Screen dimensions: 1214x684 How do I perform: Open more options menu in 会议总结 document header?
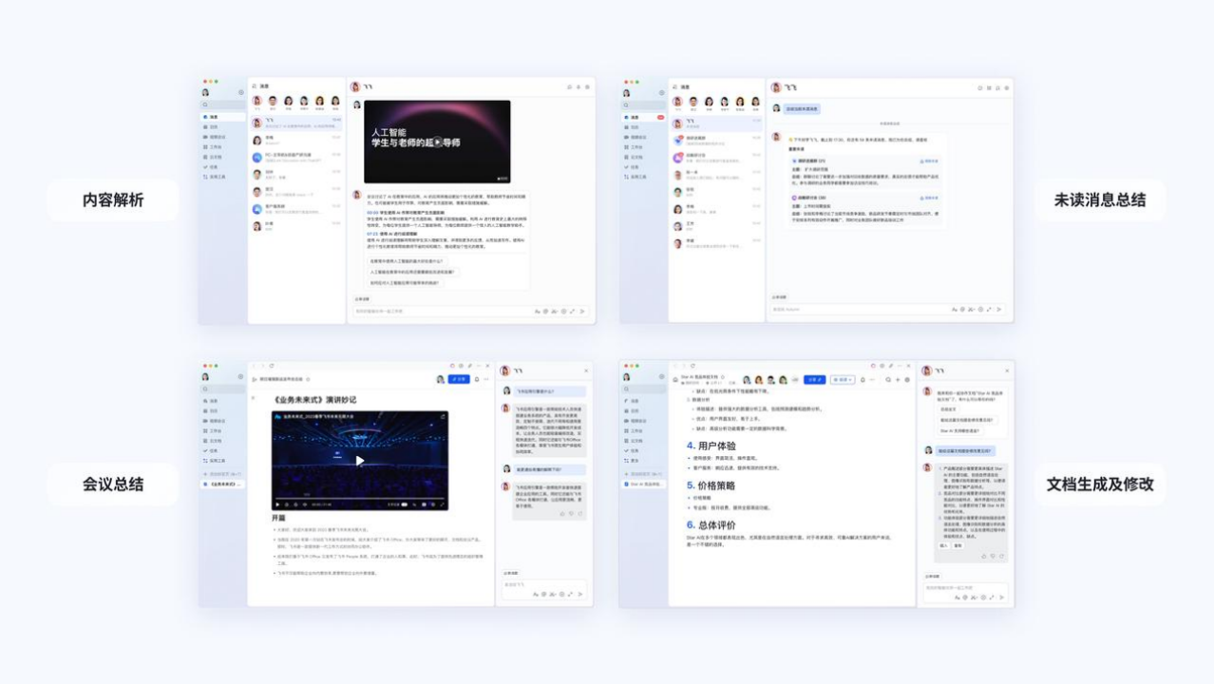(x=486, y=379)
